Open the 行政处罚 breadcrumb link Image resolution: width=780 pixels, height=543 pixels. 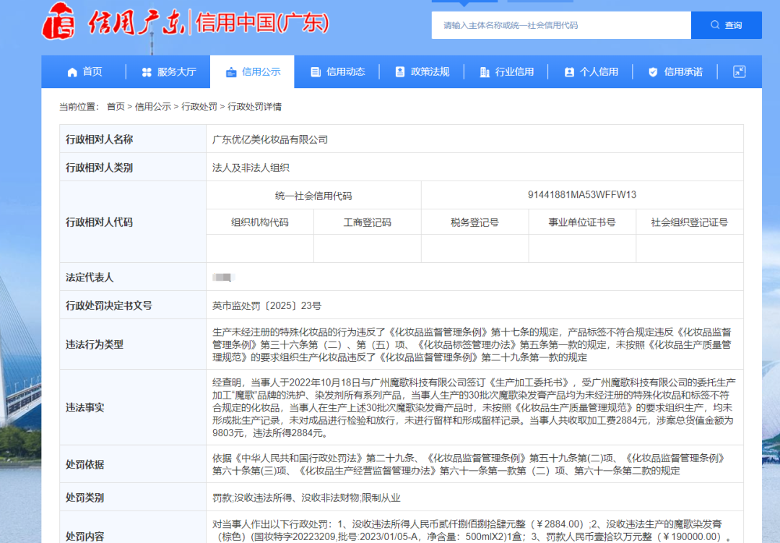point(199,107)
